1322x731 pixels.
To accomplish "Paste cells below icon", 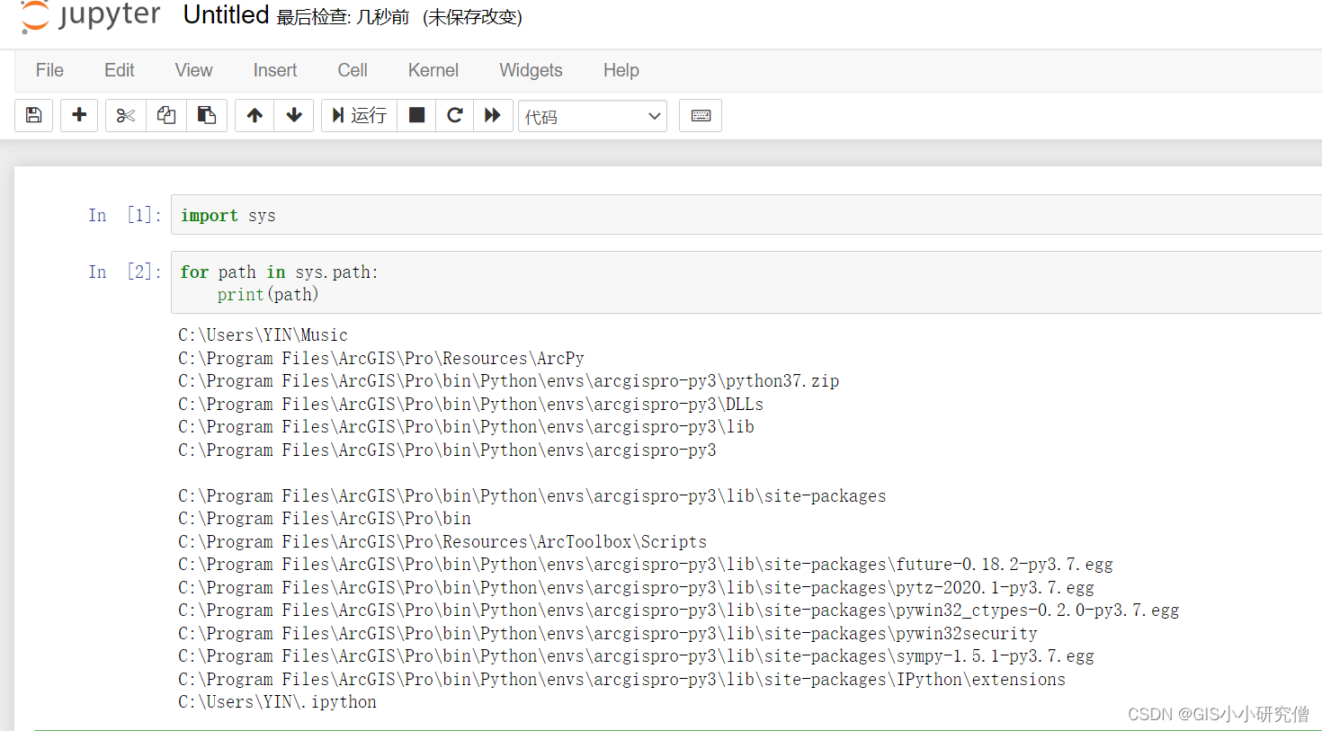I will 207,115.
